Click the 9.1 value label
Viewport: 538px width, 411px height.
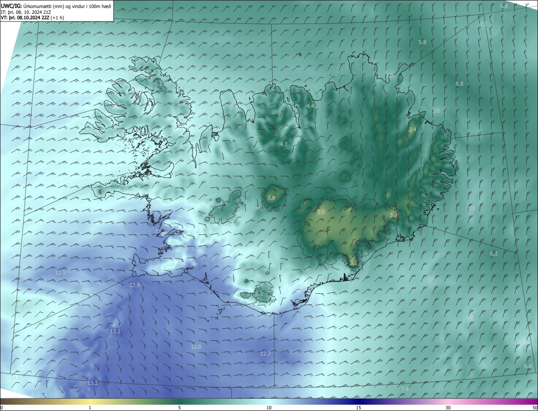[24, 307]
